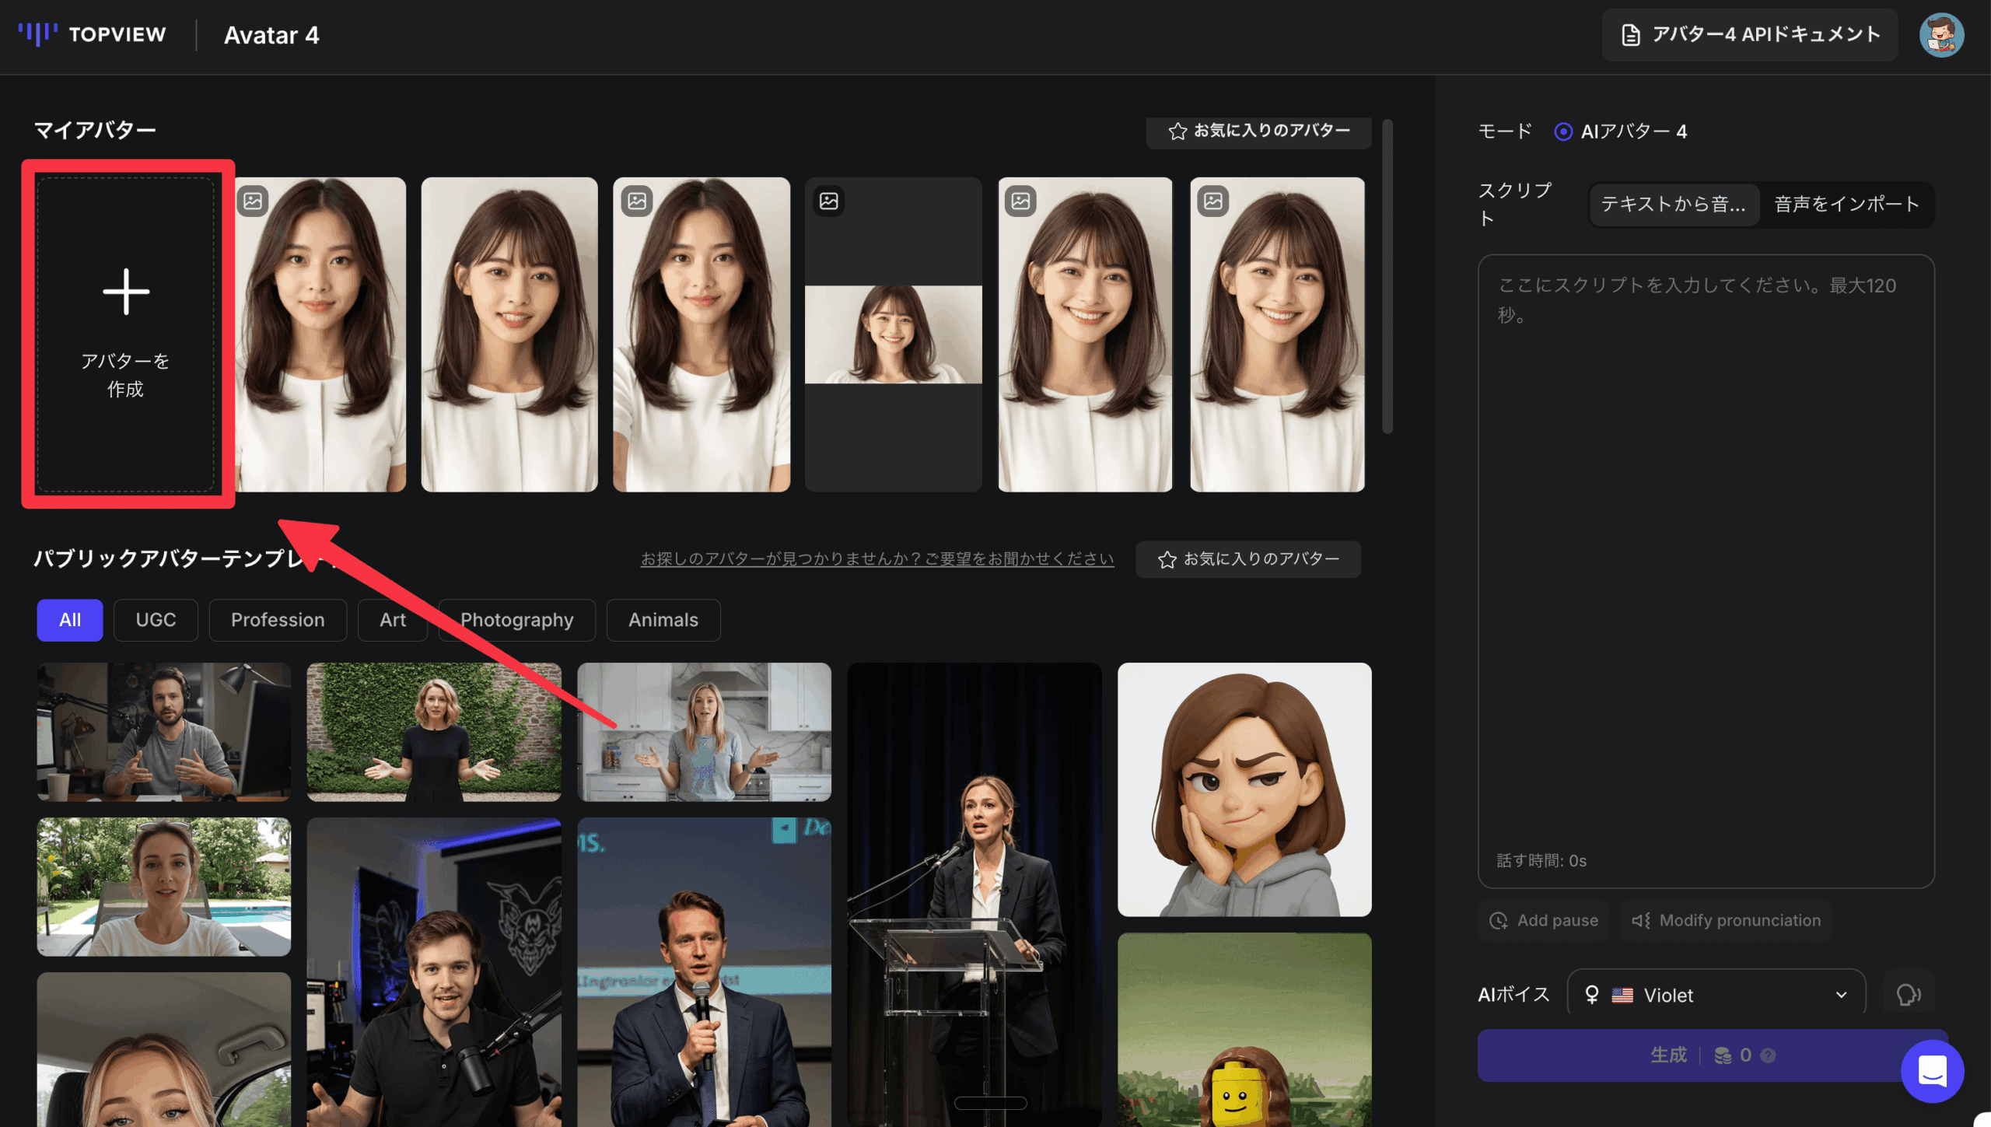Open the profile avatar icon top right
The height and width of the screenshot is (1127, 1991).
click(1942, 35)
